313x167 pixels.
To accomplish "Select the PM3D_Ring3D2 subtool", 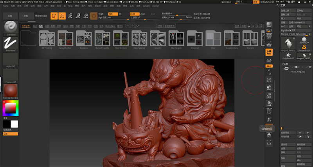I will [297, 69].
